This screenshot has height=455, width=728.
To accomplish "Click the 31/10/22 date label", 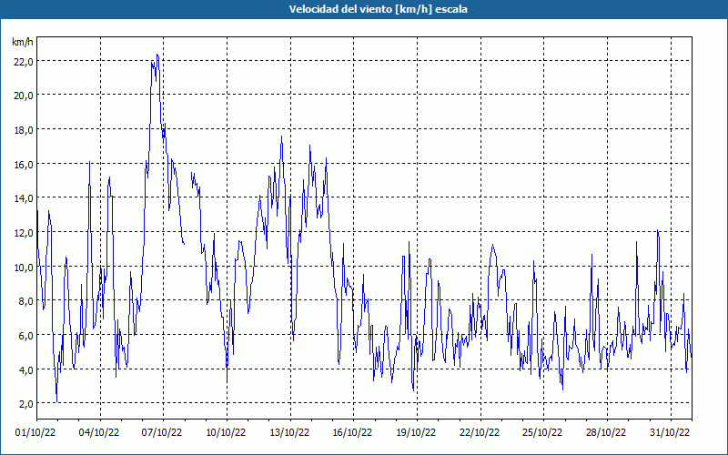I will tap(670, 433).
